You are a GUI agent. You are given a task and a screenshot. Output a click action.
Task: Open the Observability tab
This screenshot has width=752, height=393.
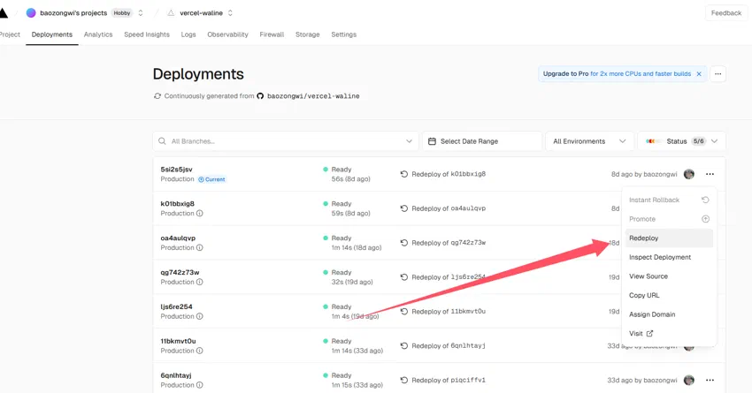[x=227, y=34]
